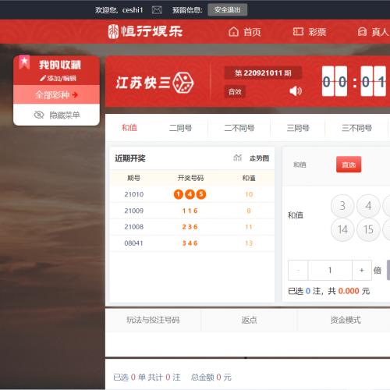390x390 pixels.
Task: Increase multiplier with plus button
Action: coord(362,271)
